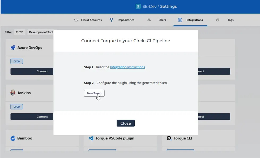Viewport: 260px width, 158px height.
Task: Switch to the Users tab
Action: [162, 20]
